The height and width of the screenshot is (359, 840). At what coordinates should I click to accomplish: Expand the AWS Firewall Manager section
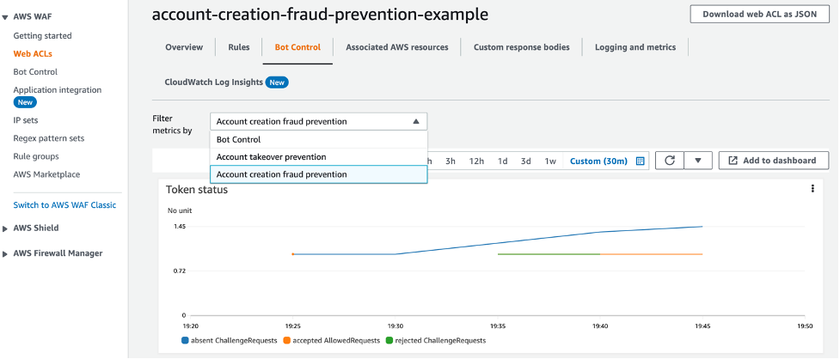pyautogui.click(x=5, y=253)
